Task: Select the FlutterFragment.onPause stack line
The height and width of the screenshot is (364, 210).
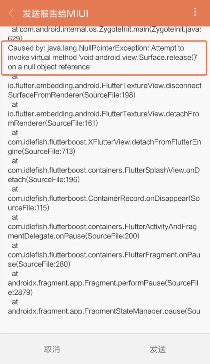Action: pos(103,255)
